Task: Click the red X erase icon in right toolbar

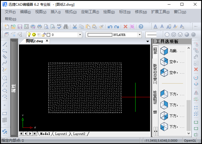Action: tap(196, 69)
